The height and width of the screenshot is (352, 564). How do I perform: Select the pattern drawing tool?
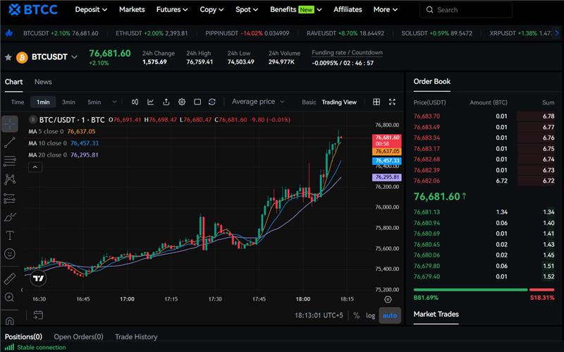10,179
